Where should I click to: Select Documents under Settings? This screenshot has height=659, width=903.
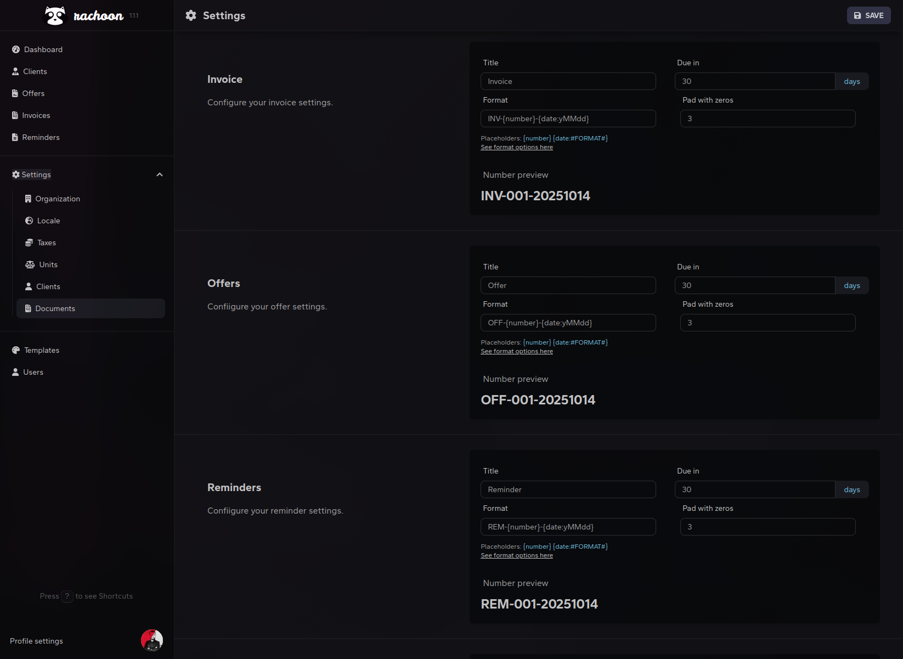(x=55, y=308)
